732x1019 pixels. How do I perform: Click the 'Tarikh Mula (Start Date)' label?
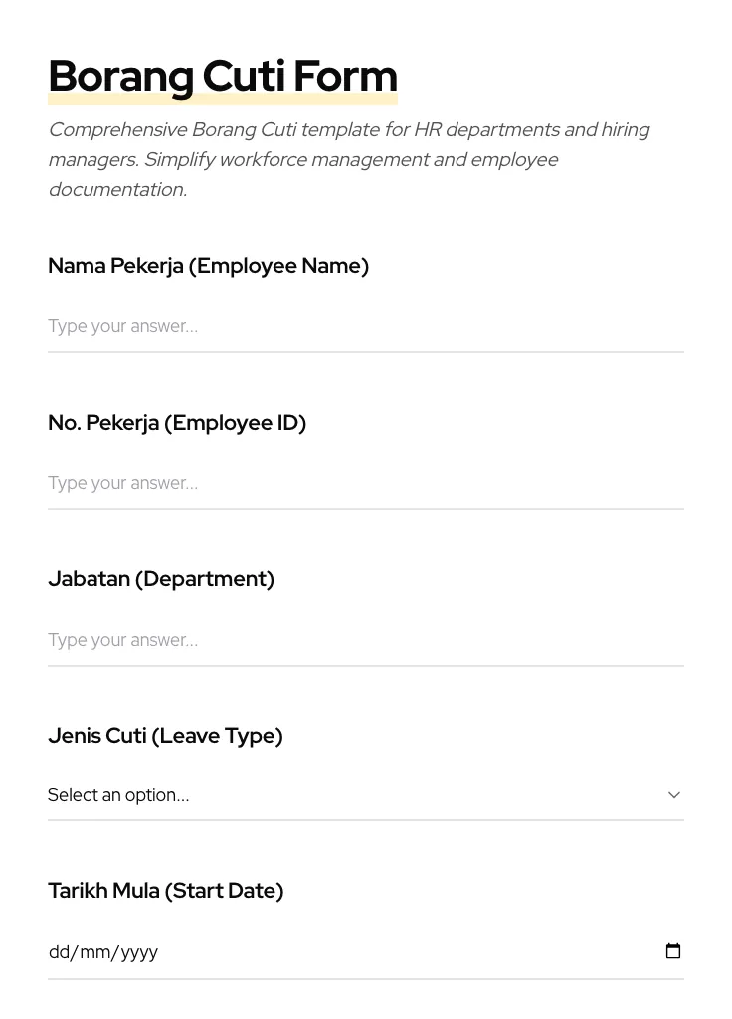(x=166, y=891)
